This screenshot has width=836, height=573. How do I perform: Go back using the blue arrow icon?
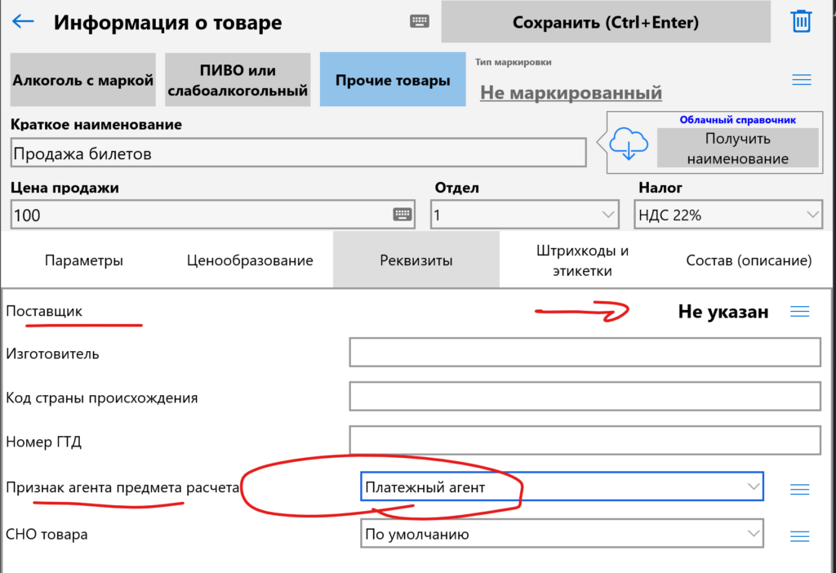tap(23, 21)
